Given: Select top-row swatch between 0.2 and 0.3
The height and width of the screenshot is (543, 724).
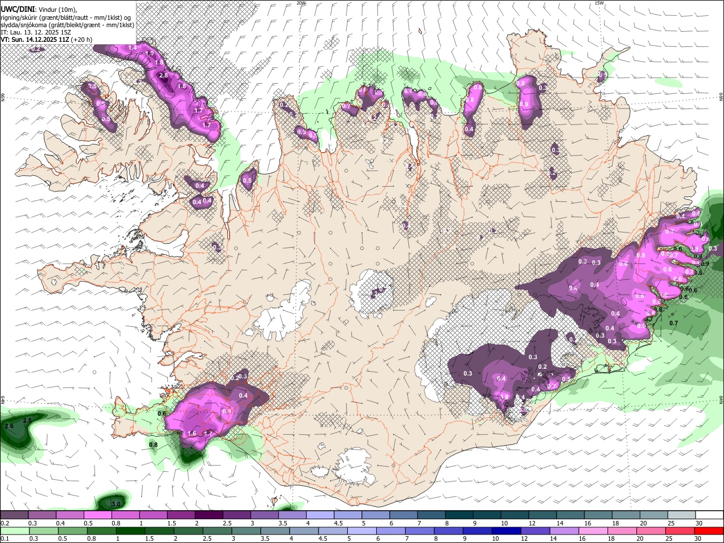Looking at the screenshot, I should pyautogui.click(x=14, y=515).
